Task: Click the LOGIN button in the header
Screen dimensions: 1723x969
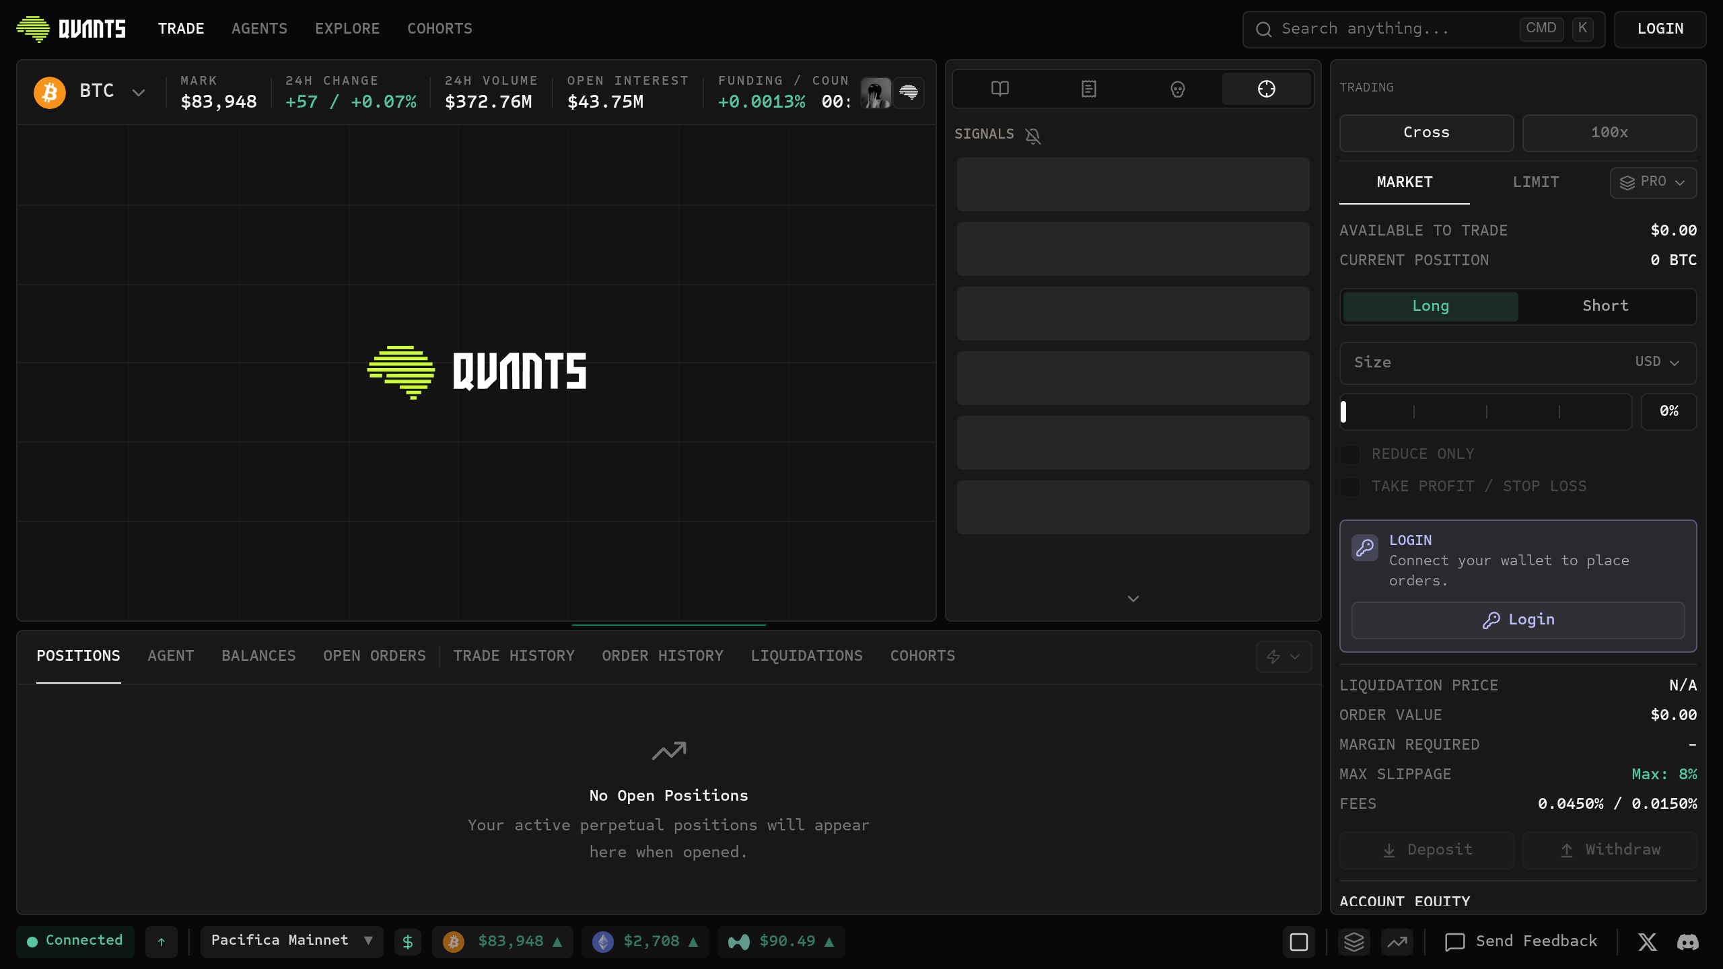Action: 1660,29
